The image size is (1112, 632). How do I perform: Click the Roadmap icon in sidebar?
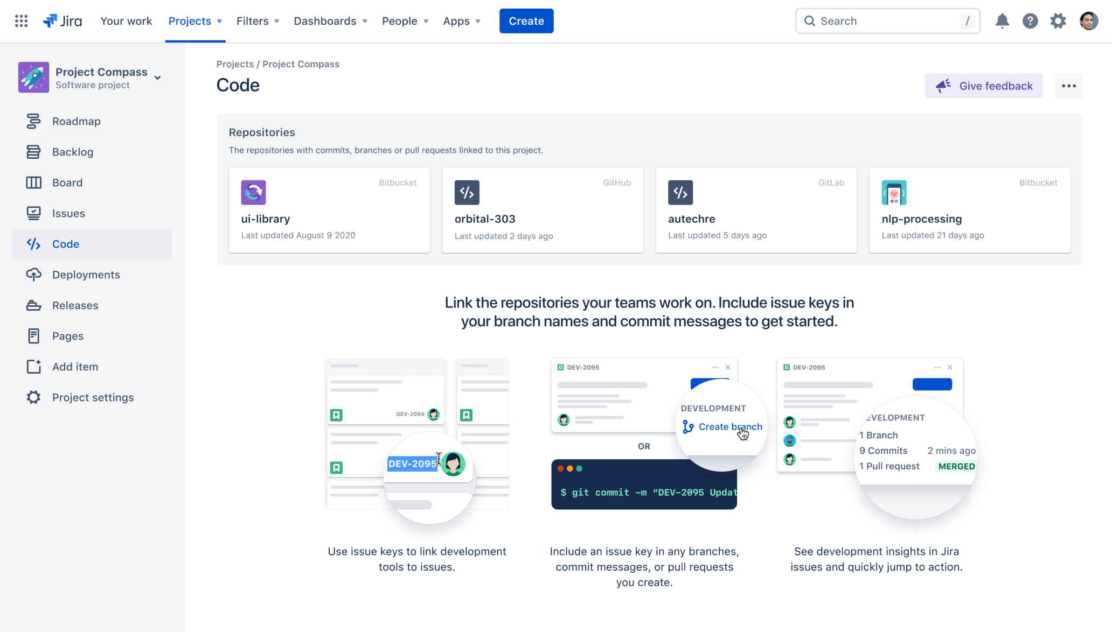pyautogui.click(x=33, y=121)
